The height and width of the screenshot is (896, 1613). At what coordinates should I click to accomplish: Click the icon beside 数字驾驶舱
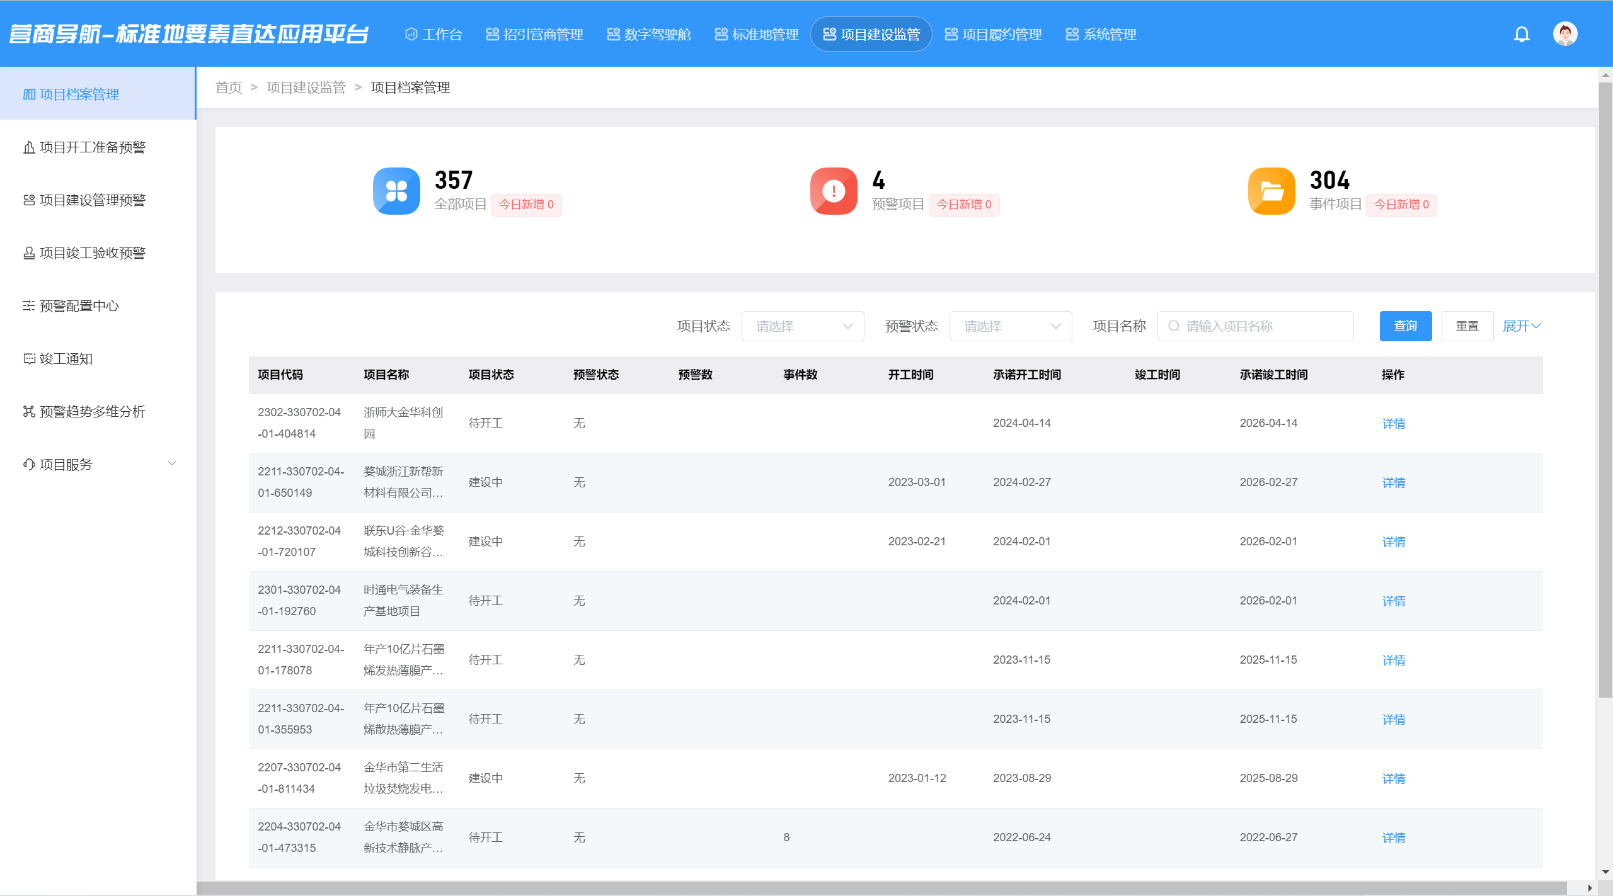point(613,34)
